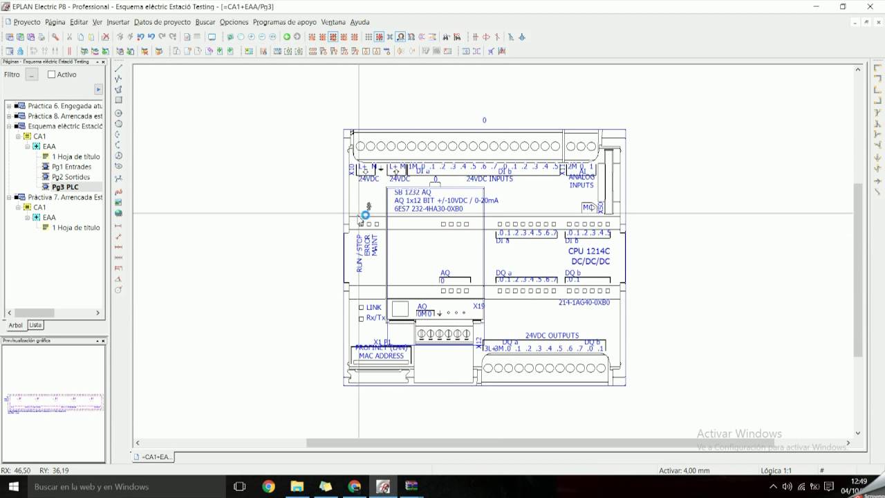Viewport: 885px width, 498px height.
Task: Click the wrench settings icon in toolbar
Action: [55, 37]
